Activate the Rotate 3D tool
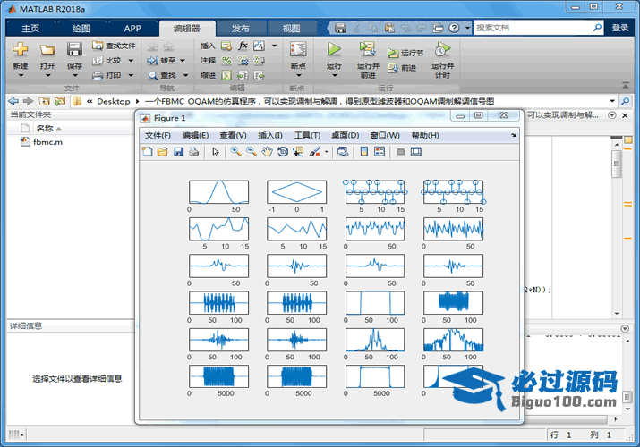The width and height of the screenshot is (640, 447). [x=282, y=152]
